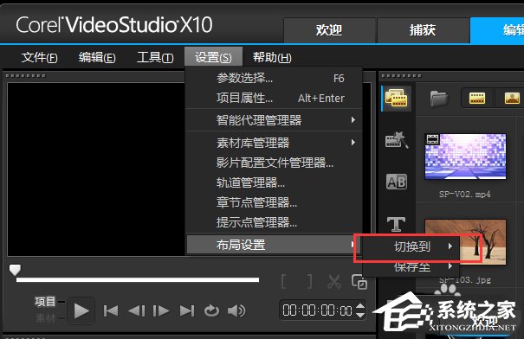Expand the 保存至 submenu
The width and height of the screenshot is (524, 339).
(411, 266)
